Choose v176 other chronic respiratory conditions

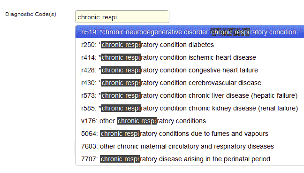(x=190, y=121)
